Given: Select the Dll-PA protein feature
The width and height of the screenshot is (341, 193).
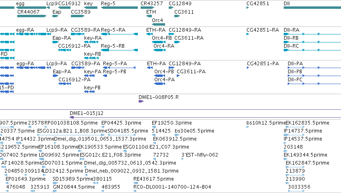Looking at the screenshot, I should [x=314, y=68].
